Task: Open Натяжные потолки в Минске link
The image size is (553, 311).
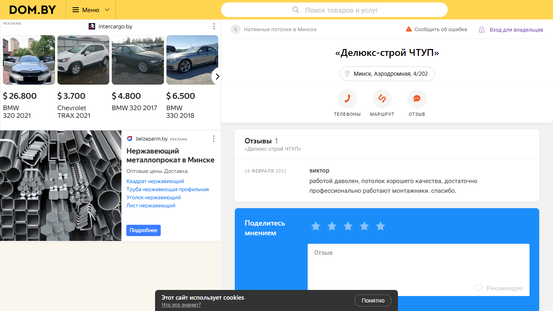Action: [280, 30]
